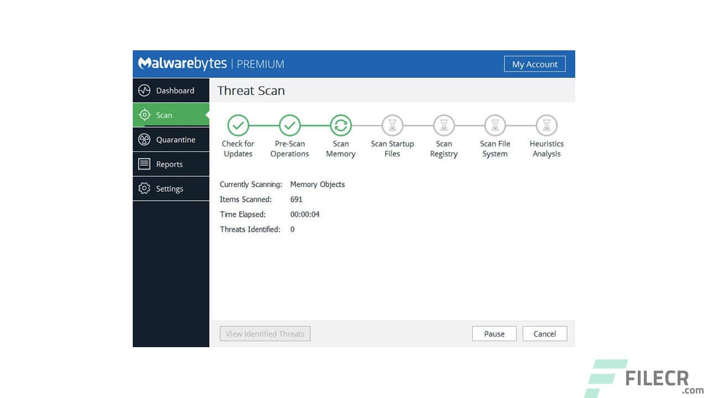This screenshot has height=398, width=708.
Task: Click the Scan File System hourglass icon
Action: click(x=494, y=125)
